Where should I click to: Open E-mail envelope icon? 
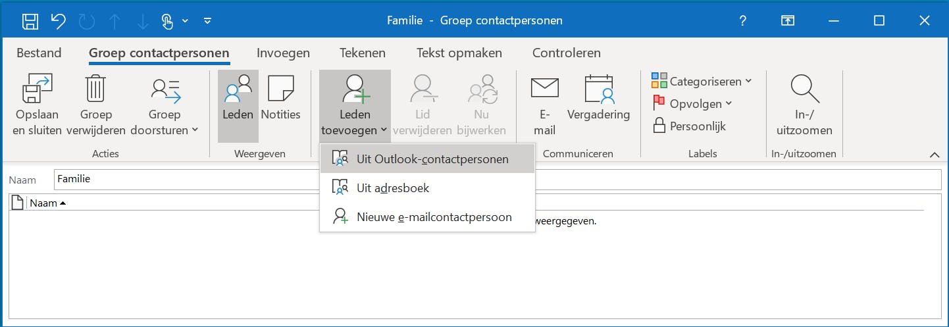tap(544, 90)
